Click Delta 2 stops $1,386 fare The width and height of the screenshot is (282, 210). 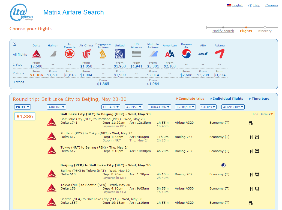point(36,75)
